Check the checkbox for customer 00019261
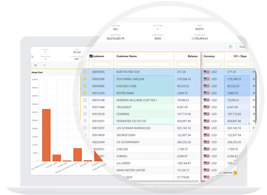 click(85, 121)
